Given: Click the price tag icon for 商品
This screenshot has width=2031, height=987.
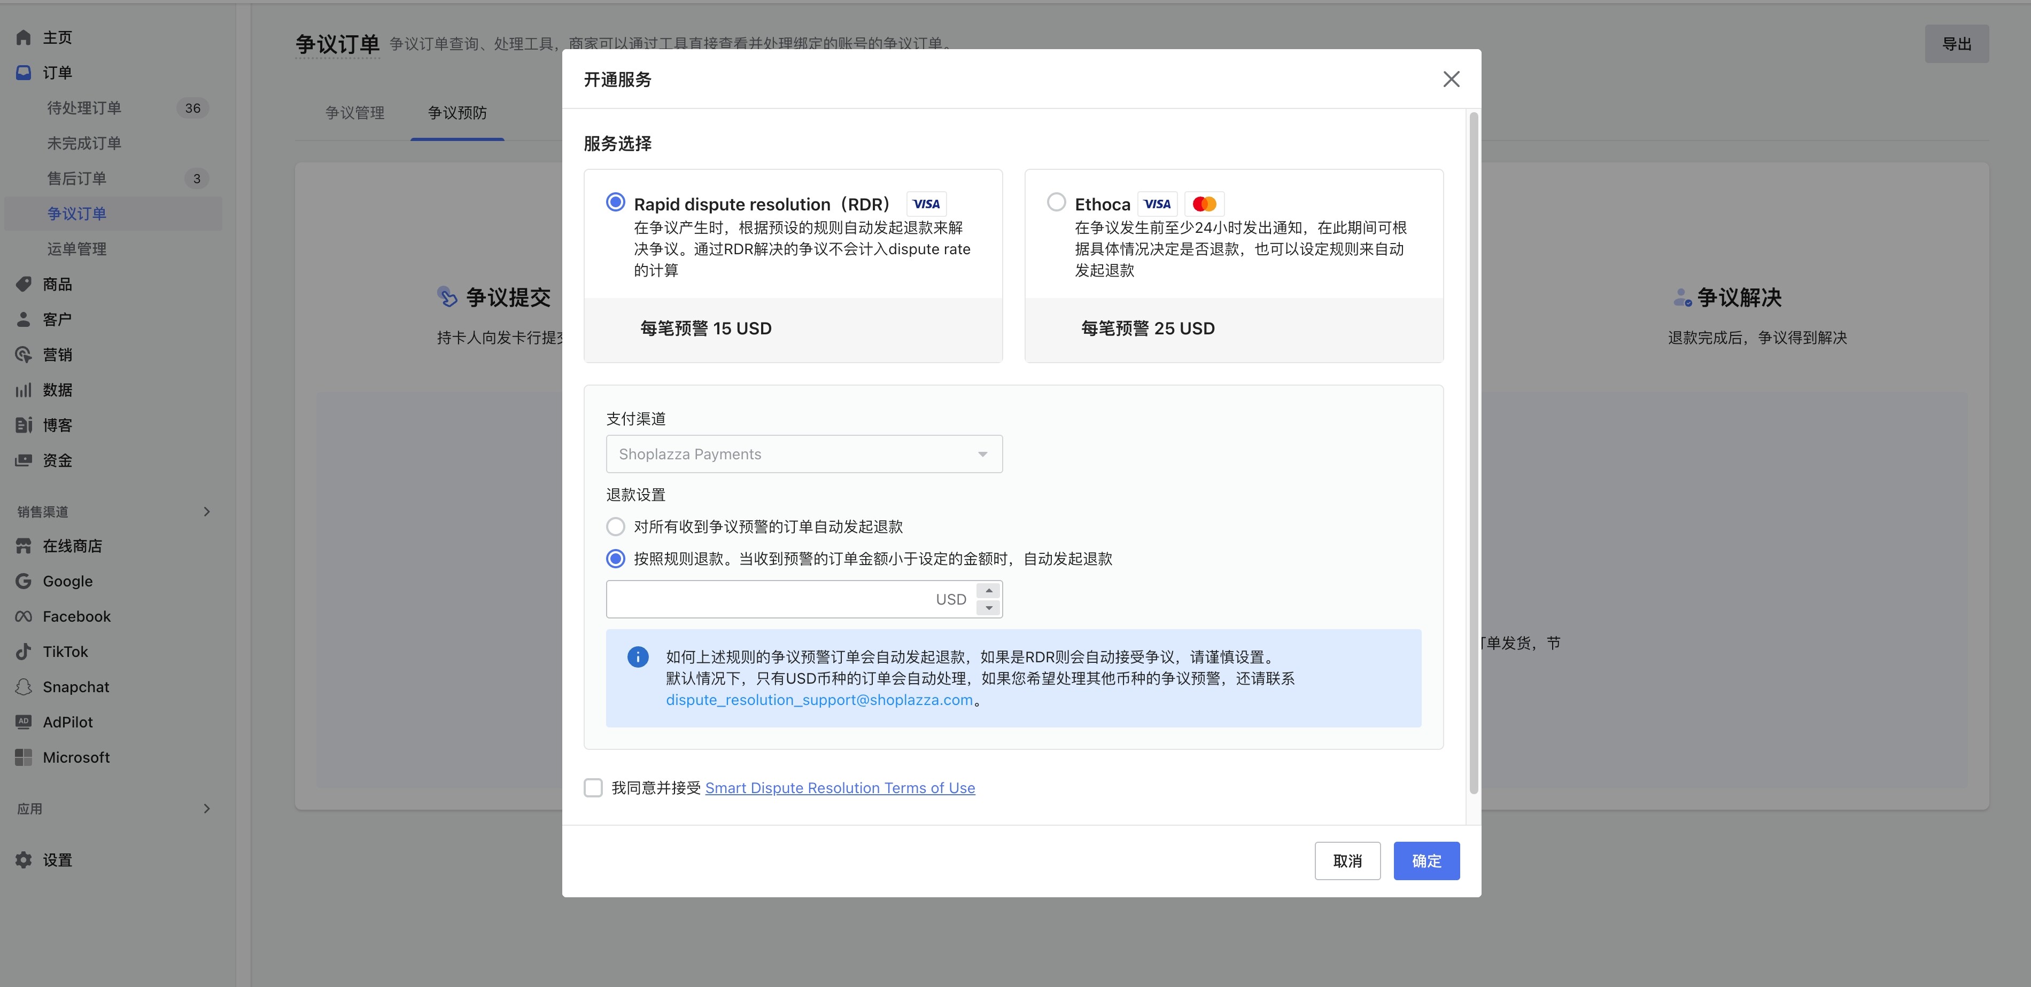Looking at the screenshot, I should click(24, 284).
